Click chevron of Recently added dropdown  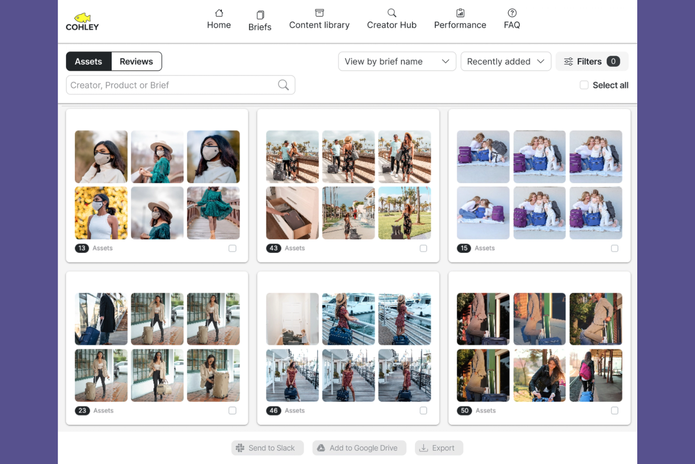pyautogui.click(x=541, y=62)
